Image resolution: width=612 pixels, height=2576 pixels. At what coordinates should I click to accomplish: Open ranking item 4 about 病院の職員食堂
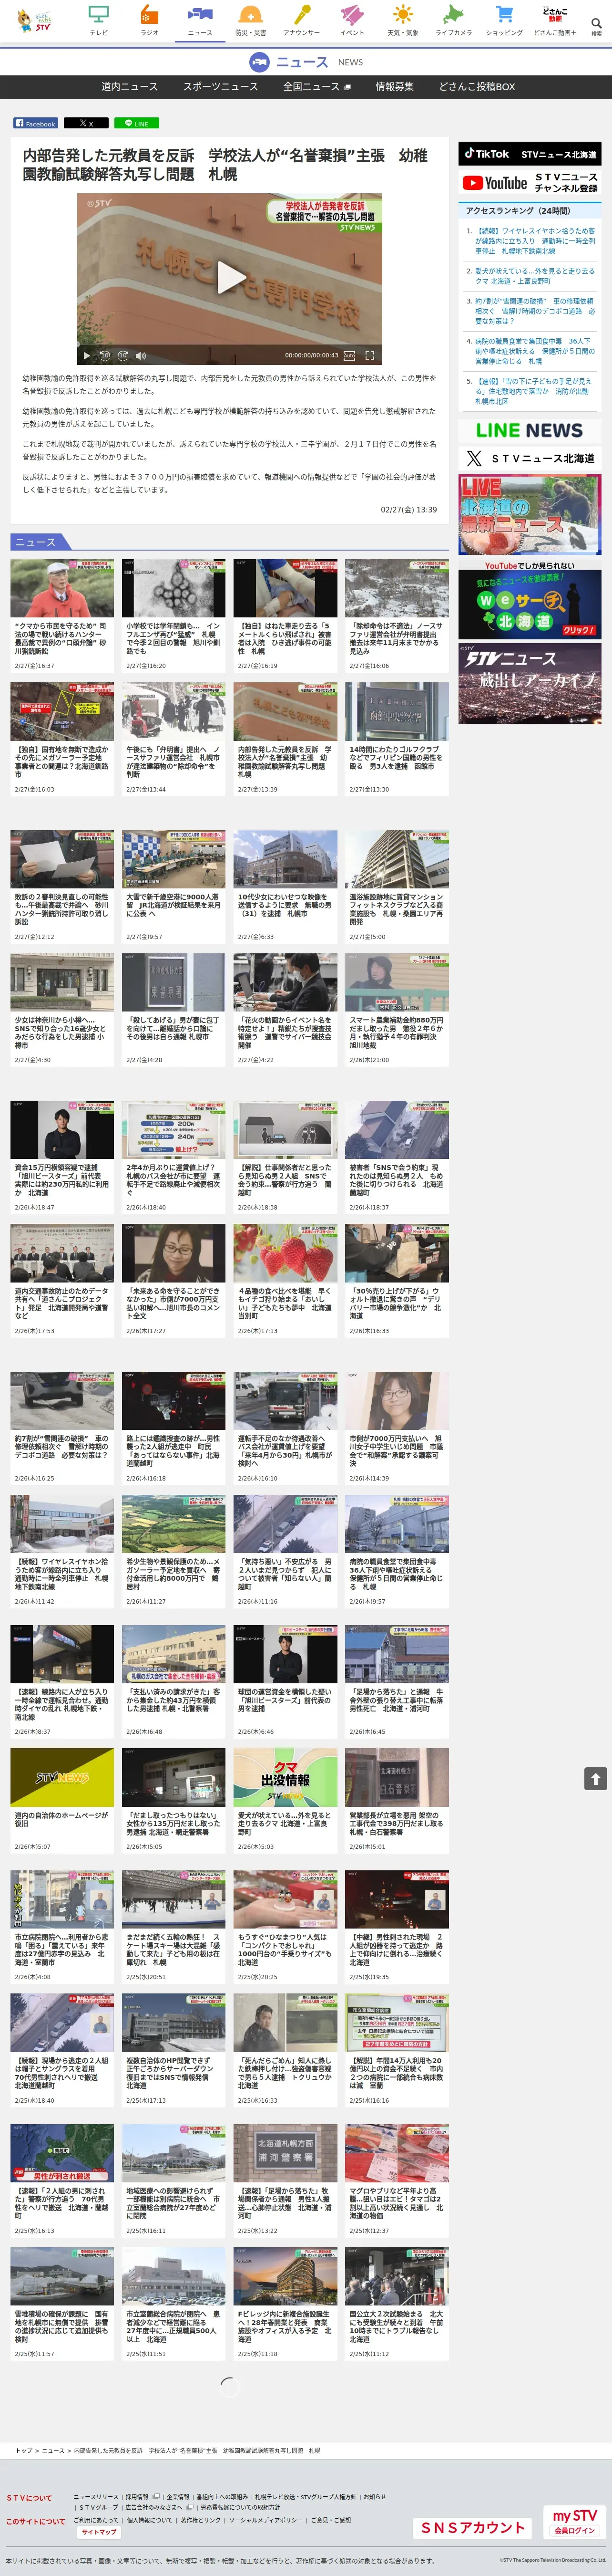point(534,351)
